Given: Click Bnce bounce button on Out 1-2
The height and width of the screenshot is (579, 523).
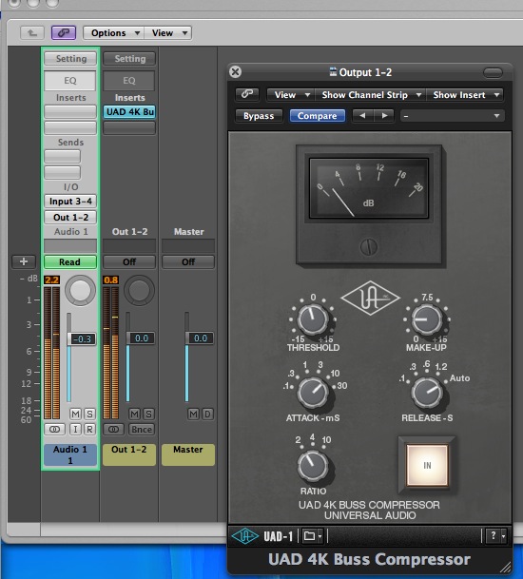Looking at the screenshot, I should point(142,429).
